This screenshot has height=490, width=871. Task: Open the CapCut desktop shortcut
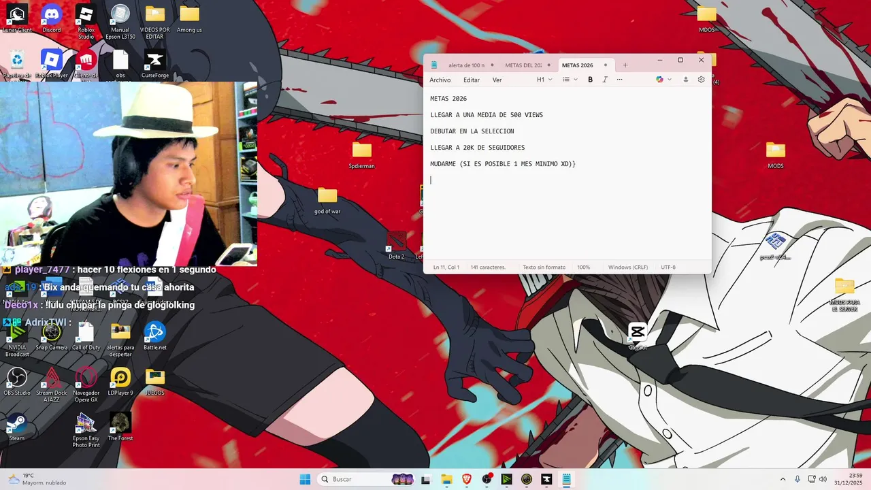(638, 336)
